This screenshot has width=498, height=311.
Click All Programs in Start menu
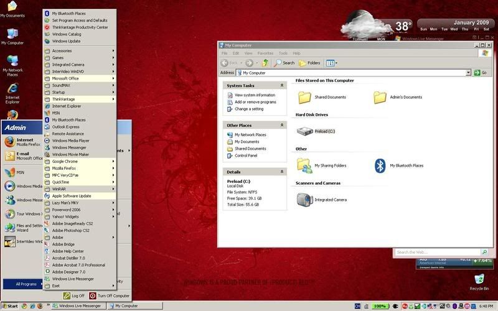click(x=23, y=284)
